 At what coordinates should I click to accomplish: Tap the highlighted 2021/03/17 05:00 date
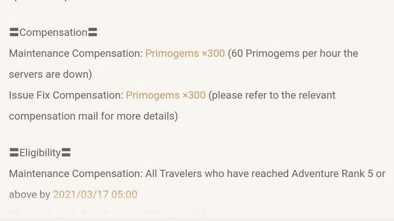pos(95,194)
